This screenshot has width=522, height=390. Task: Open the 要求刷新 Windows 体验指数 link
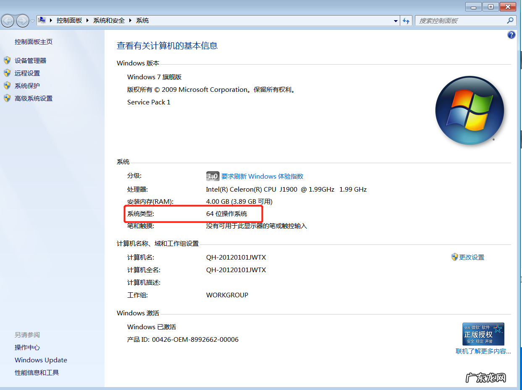tap(262, 177)
